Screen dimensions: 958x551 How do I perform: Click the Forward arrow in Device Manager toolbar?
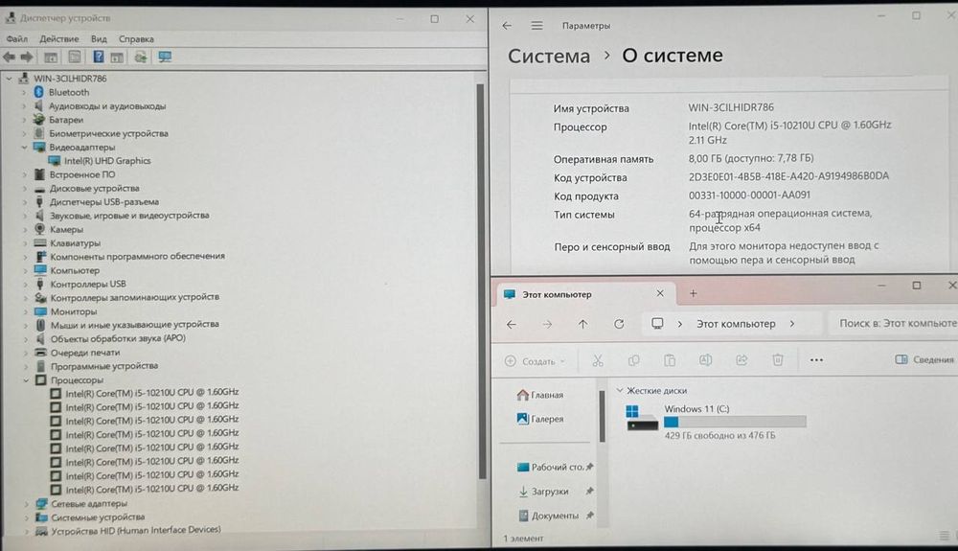(27, 57)
